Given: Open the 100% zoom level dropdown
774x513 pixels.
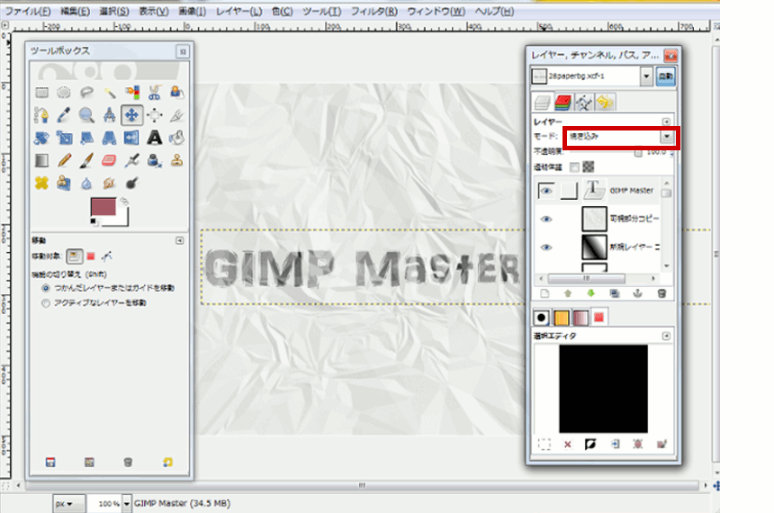Looking at the screenshot, I should coord(126,504).
